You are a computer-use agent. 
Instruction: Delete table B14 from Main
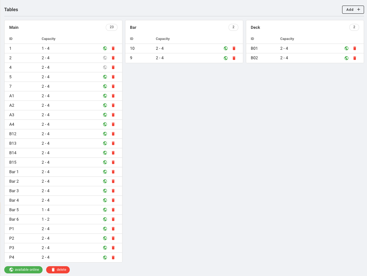point(113,153)
